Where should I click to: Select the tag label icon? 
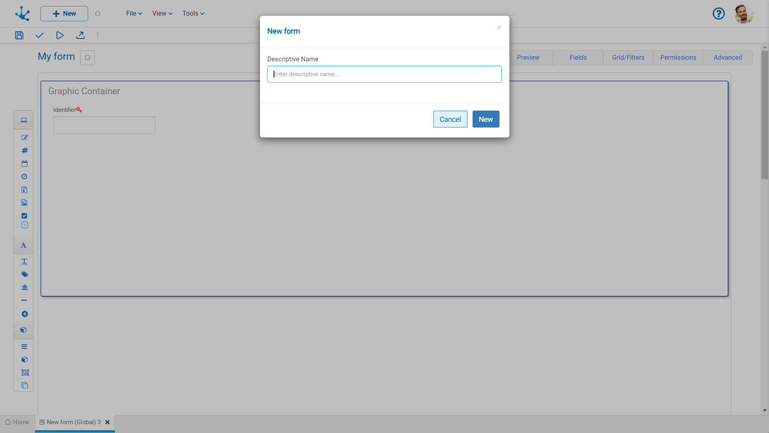[x=24, y=274]
